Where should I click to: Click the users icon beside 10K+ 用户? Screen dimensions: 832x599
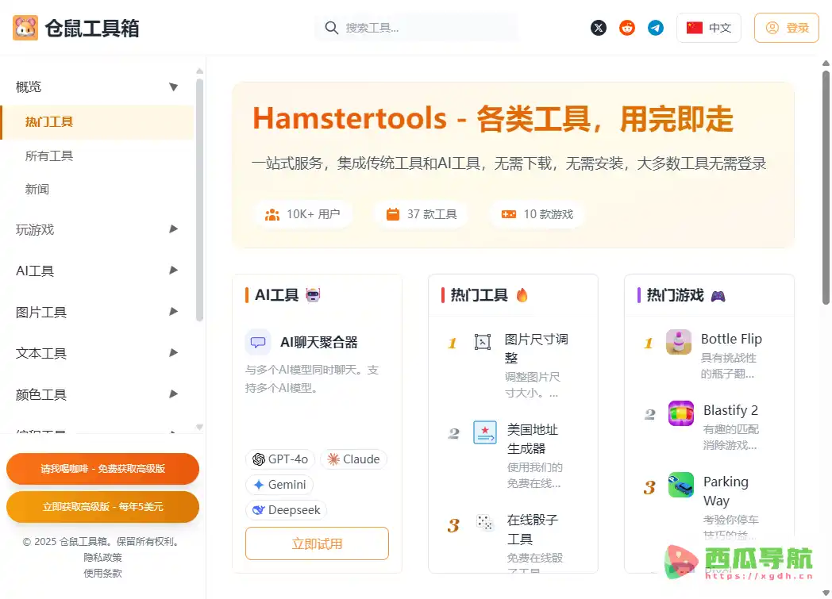(x=272, y=214)
